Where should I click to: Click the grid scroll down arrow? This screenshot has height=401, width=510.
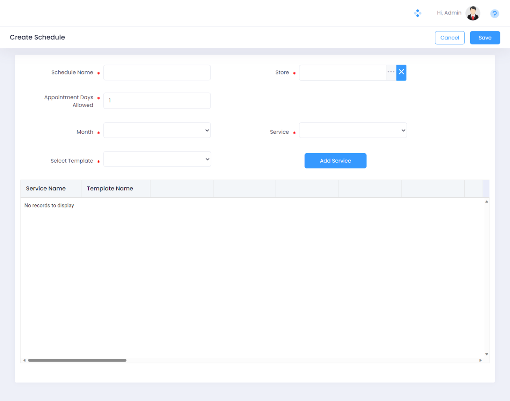click(x=487, y=354)
